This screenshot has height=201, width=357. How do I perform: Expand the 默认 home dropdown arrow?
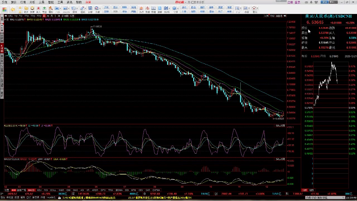tap(257, 8)
